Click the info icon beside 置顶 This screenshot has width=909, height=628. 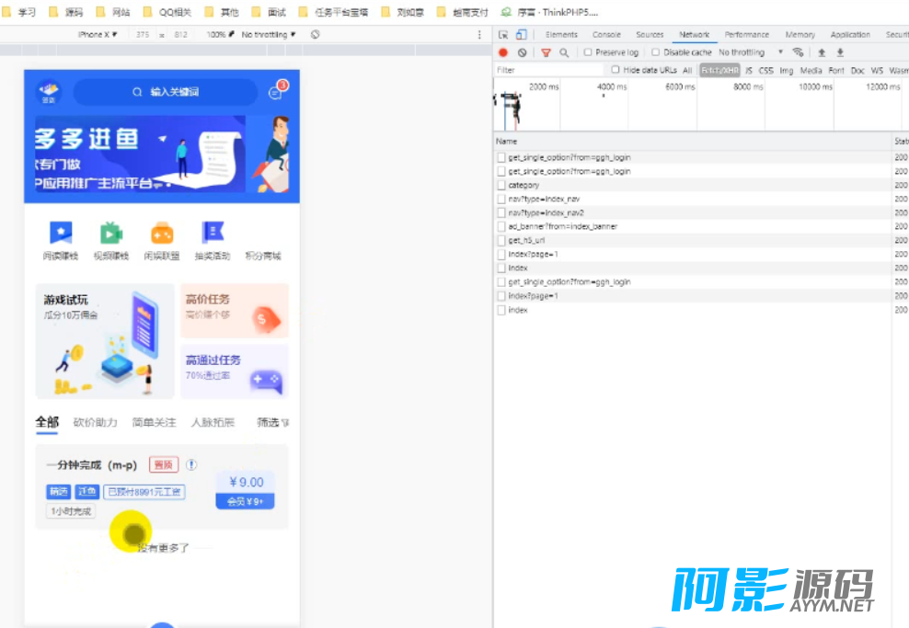coord(191,464)
